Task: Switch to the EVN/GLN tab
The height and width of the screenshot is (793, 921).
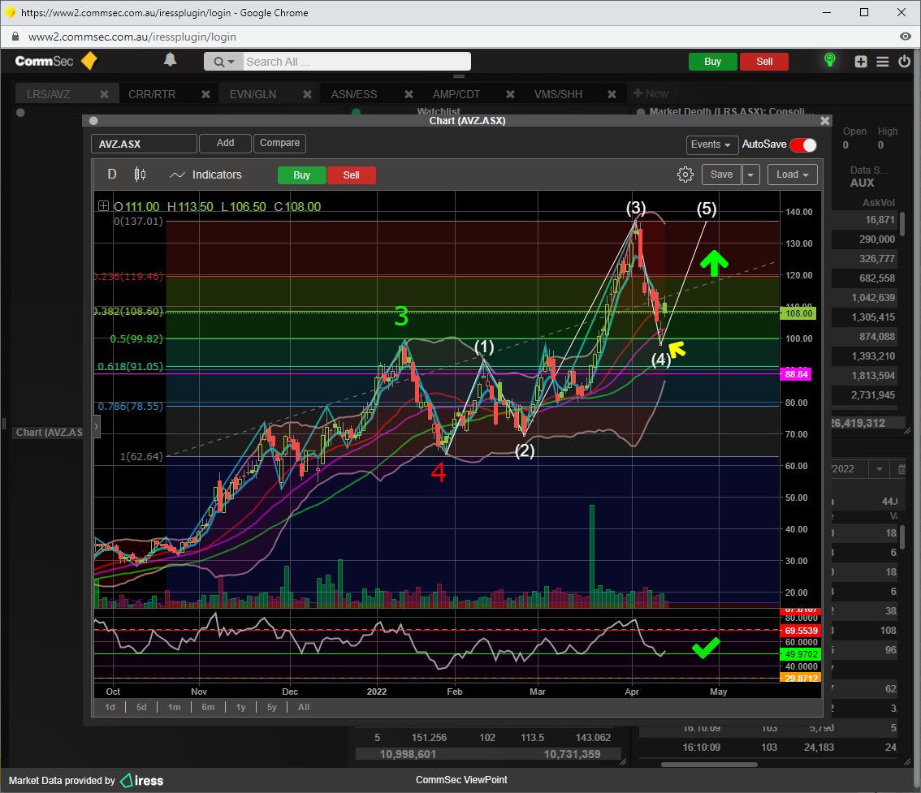Action: click(x=253, y=94)
